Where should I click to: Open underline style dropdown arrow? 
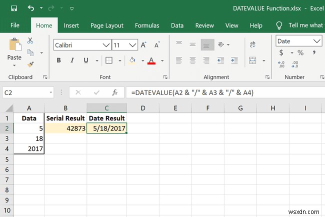point(97,60)
